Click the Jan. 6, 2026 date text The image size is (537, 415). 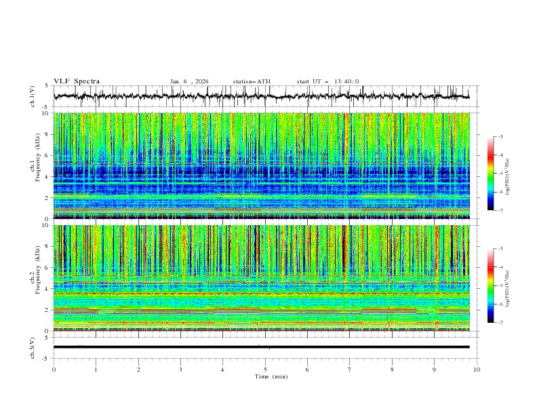[x=189, y=81]
